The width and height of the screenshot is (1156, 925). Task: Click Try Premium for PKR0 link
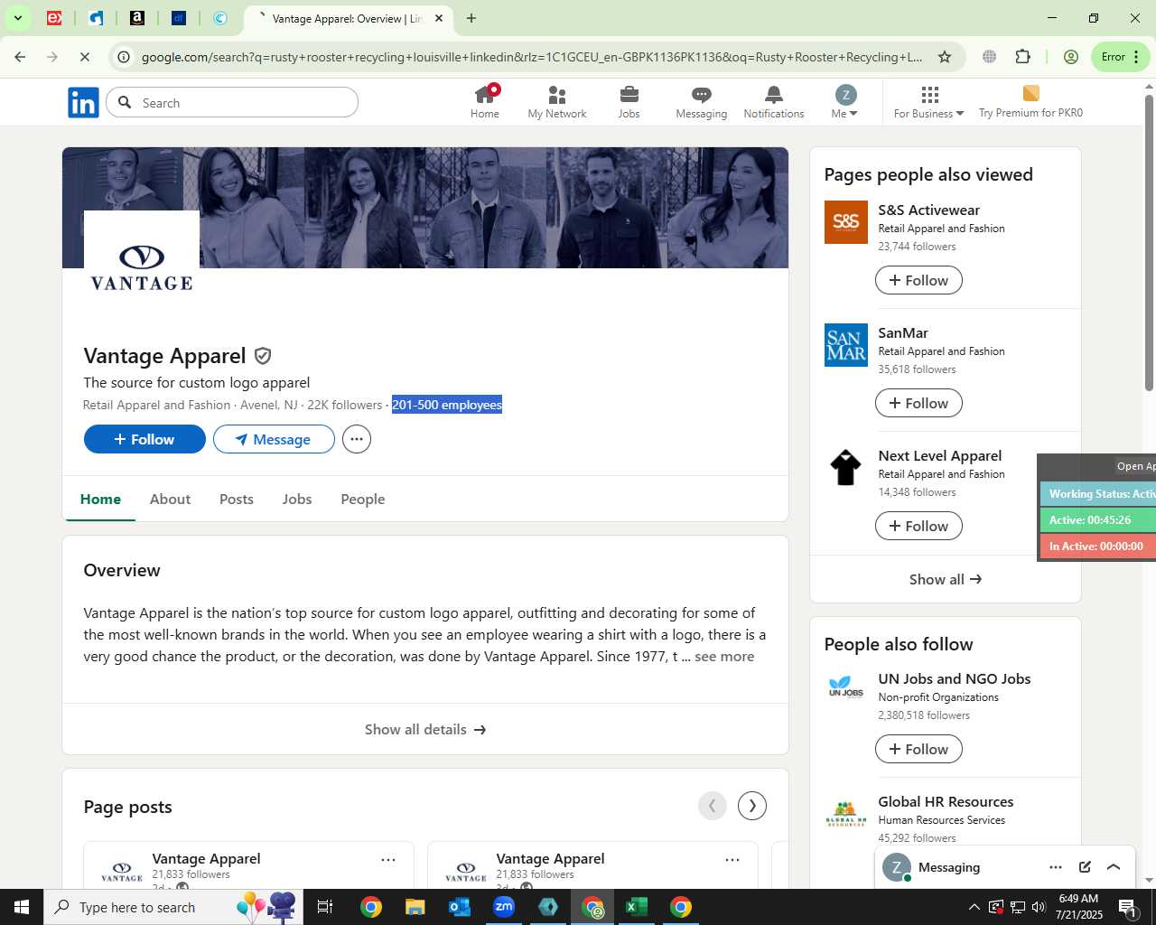point(1030,101)
